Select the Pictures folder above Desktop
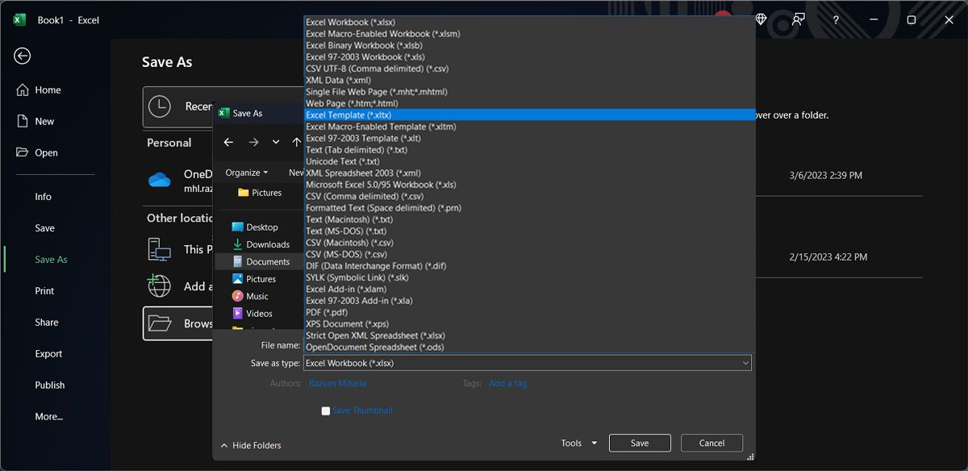The image size is (968, 471). tap(260, 193)
